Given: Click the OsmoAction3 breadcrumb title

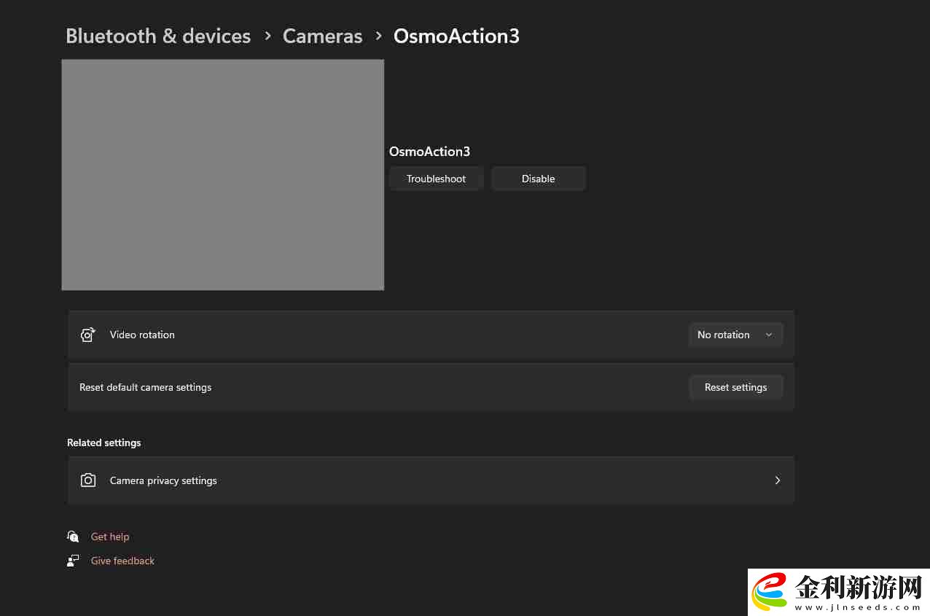Looking at the screenshot, I should point(456,36).
